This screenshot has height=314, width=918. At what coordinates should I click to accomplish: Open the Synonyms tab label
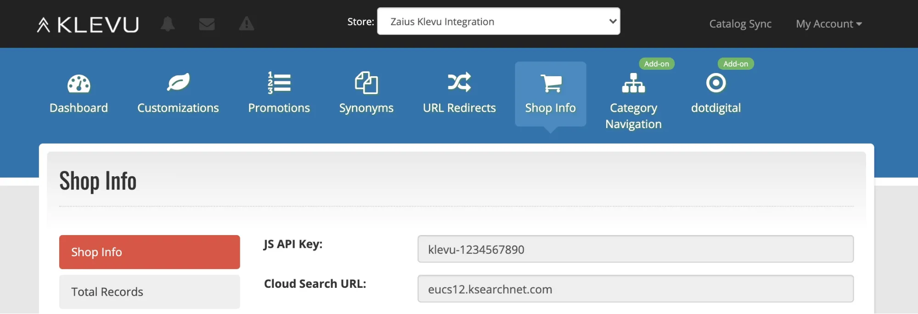coord(366,108)
